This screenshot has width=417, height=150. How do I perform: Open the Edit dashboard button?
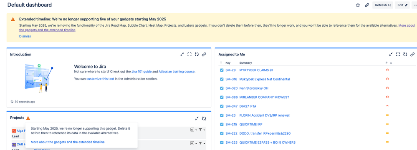click(x=402, y=5)
